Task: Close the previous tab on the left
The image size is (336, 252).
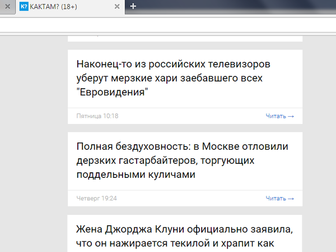Action: coord(7,7)
